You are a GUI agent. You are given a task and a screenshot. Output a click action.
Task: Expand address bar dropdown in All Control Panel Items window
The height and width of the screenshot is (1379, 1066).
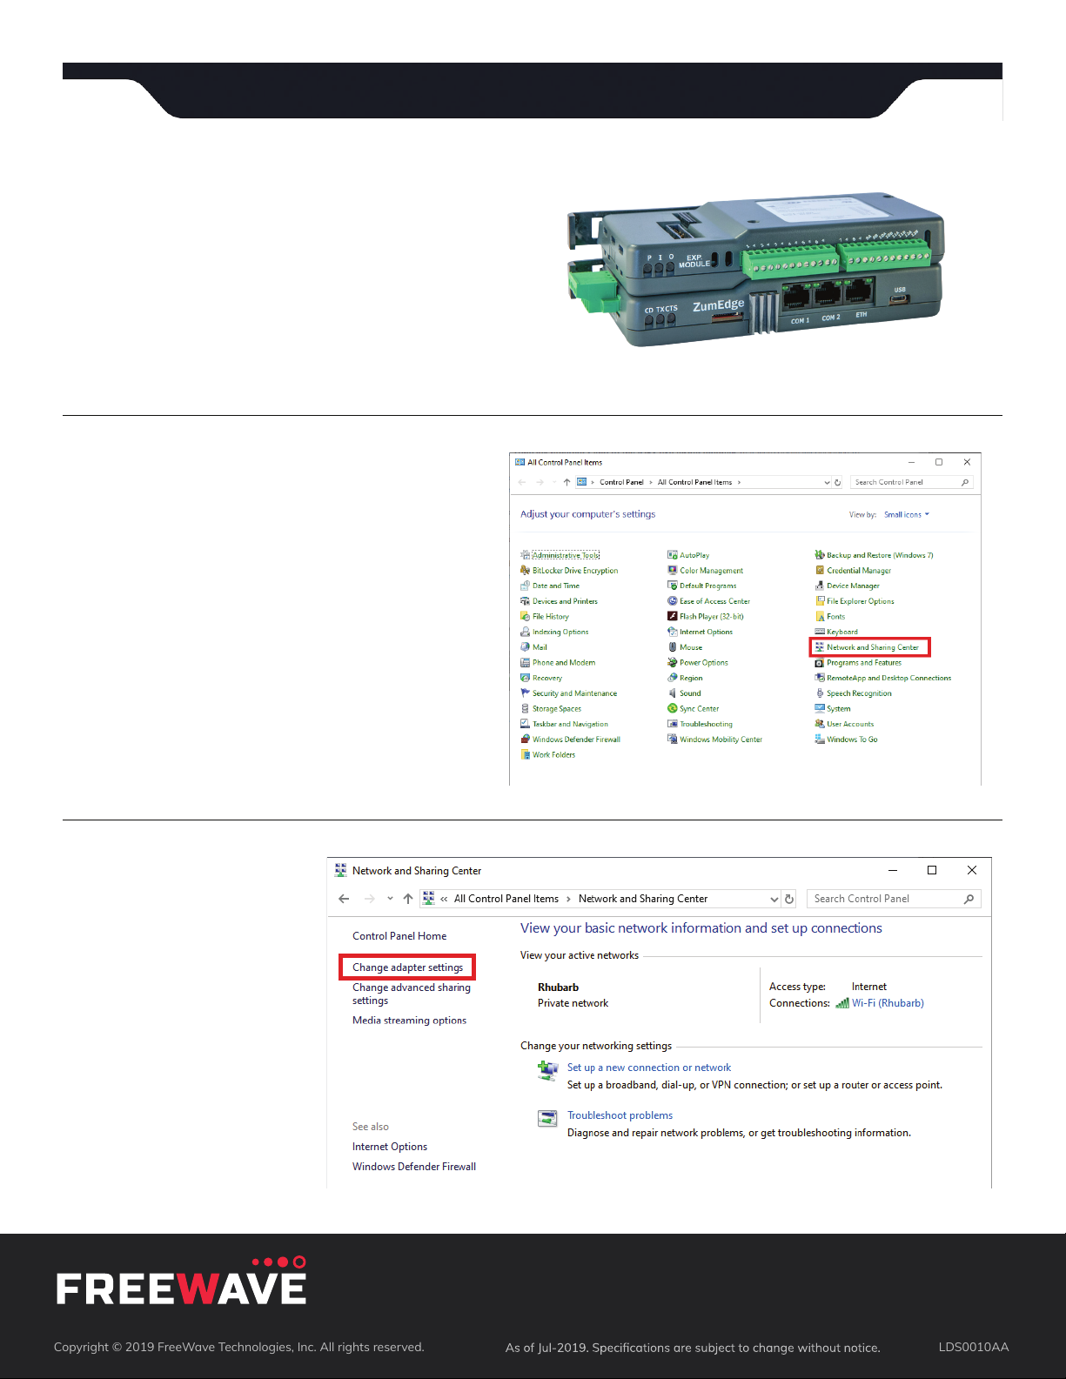pos(827,482)
